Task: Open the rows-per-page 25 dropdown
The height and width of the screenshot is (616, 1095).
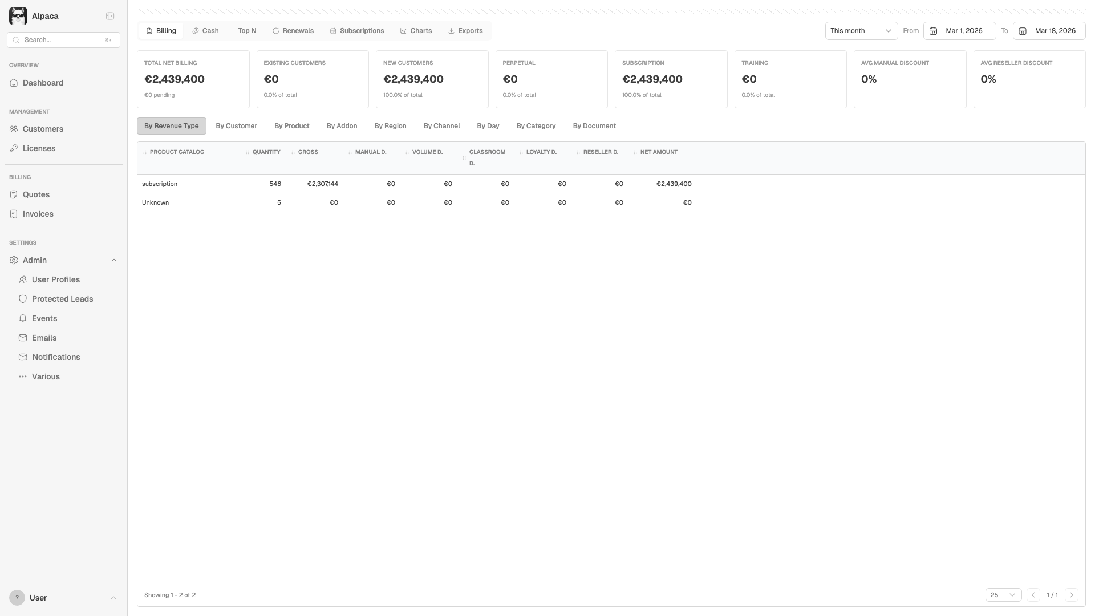Action: (x=1003, y=595)
